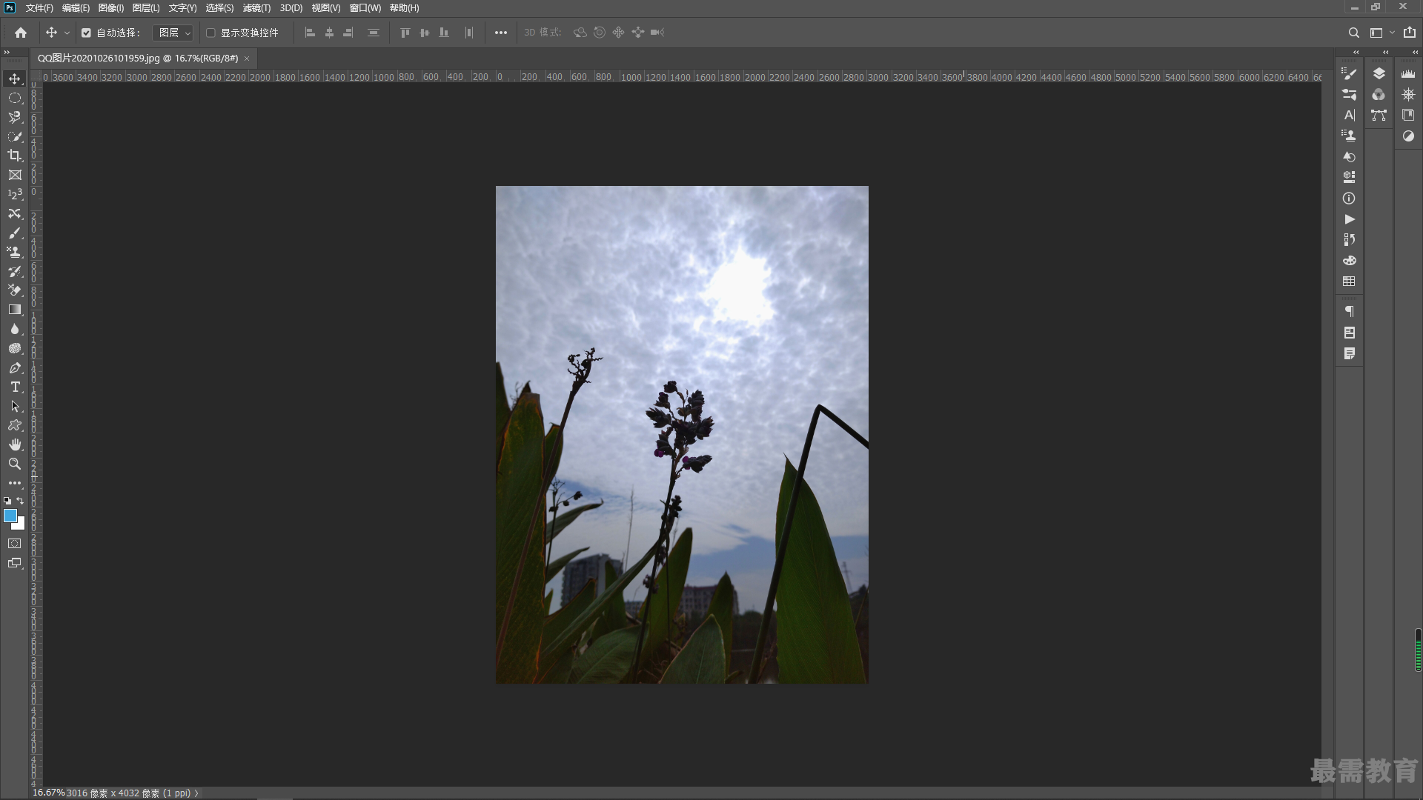
Task: Select the Quick Selection tool
Action: tap(15, 136)
